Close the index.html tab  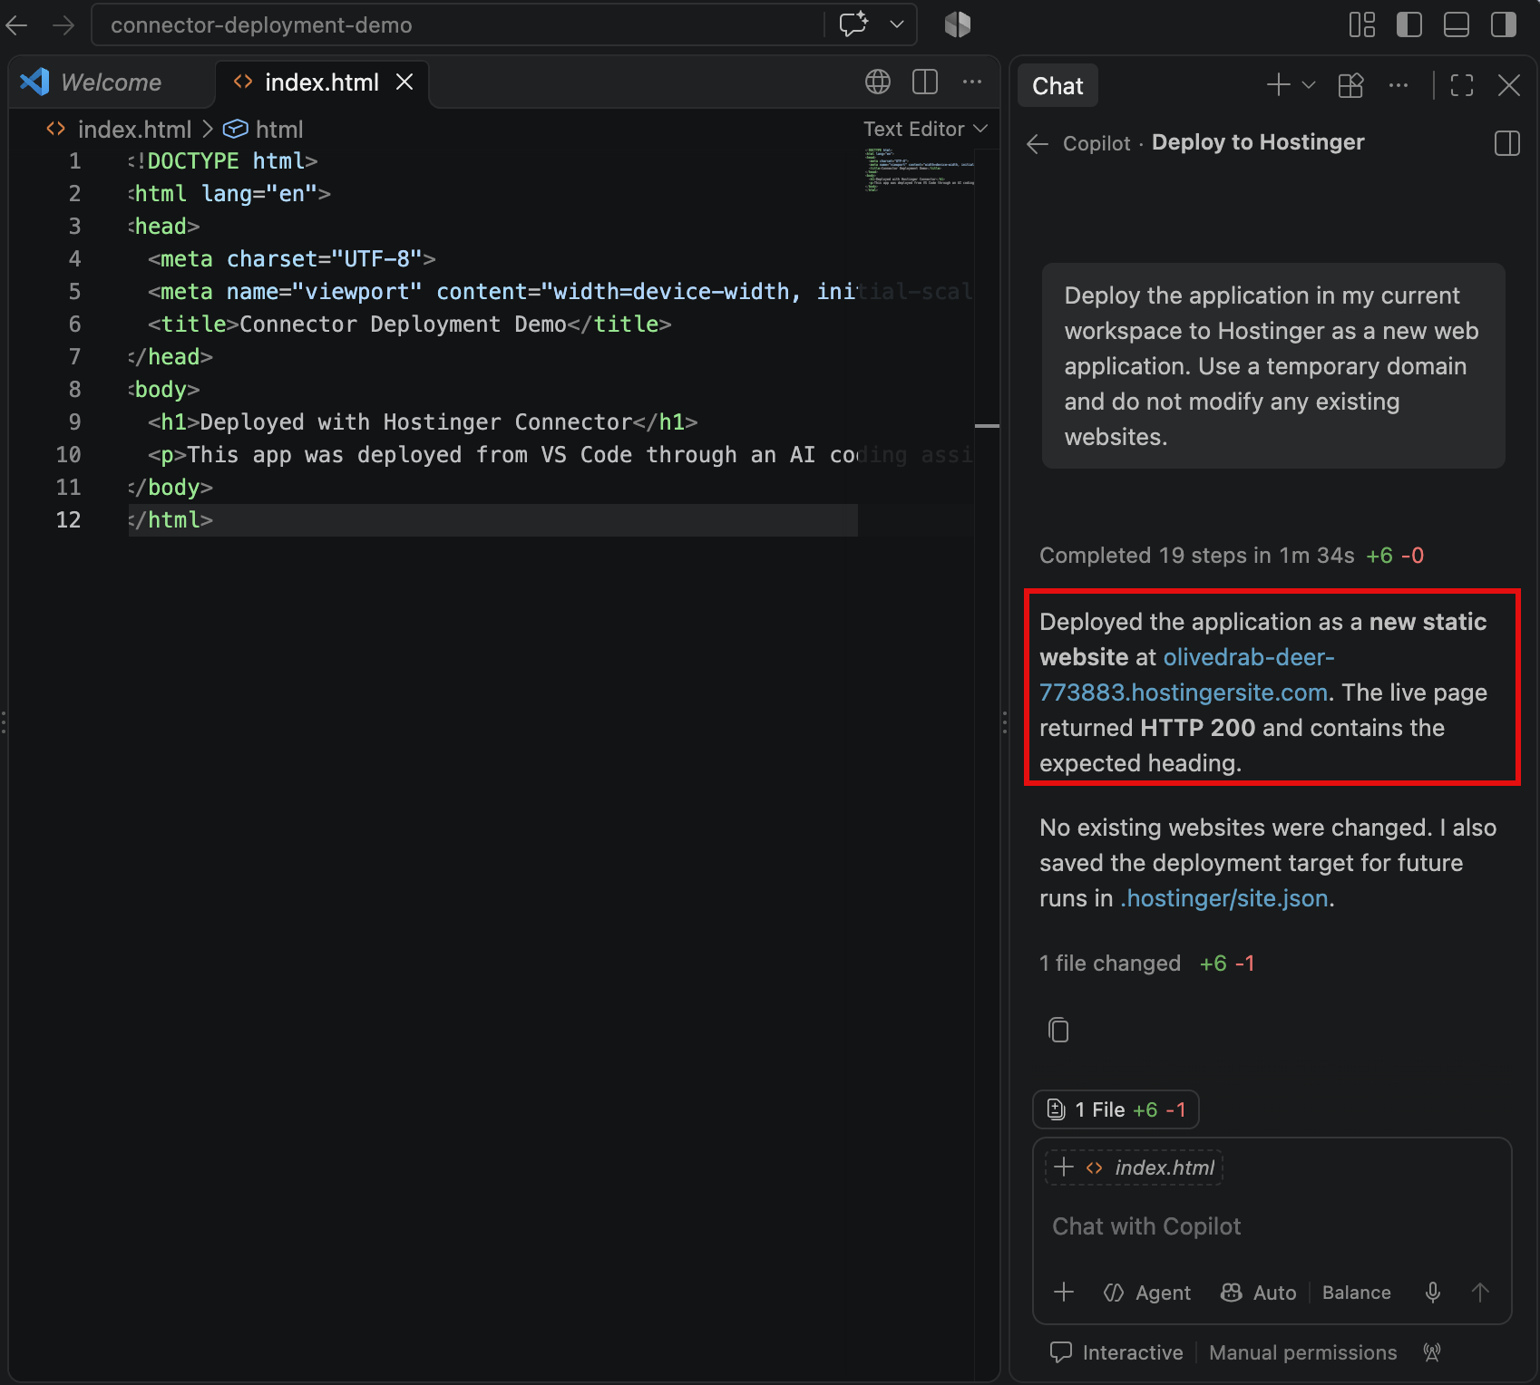click(x=404, y=82)
